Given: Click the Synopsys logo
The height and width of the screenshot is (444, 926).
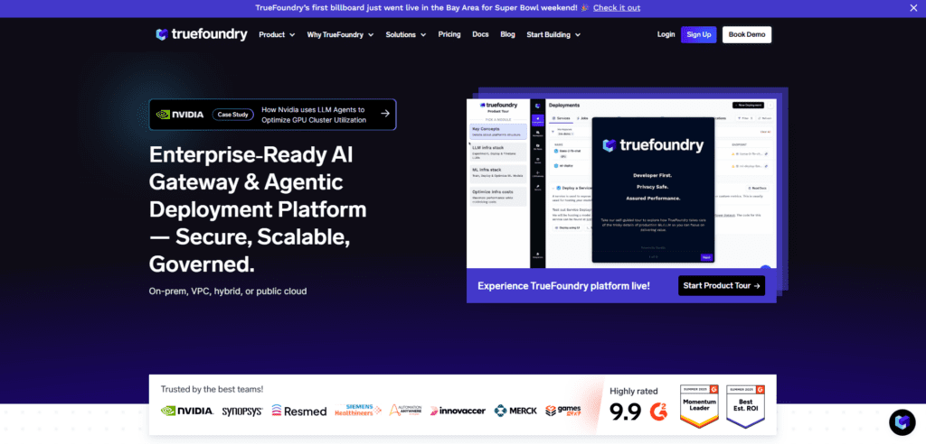Looking at the screenshot, I should [x=242, y=411].
